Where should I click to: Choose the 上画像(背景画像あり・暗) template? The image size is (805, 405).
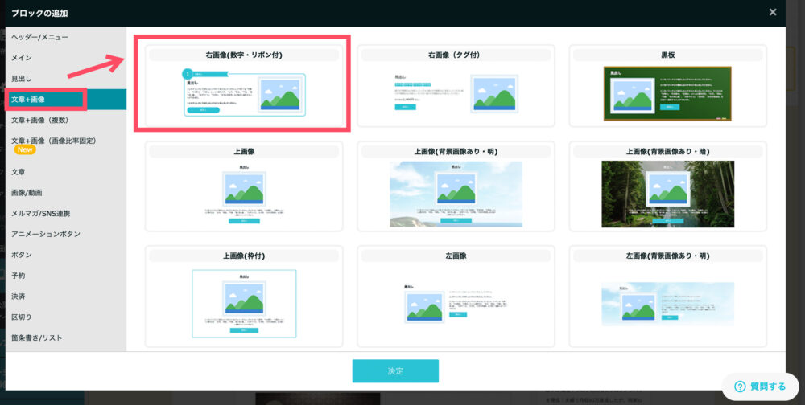click(668, 186)
